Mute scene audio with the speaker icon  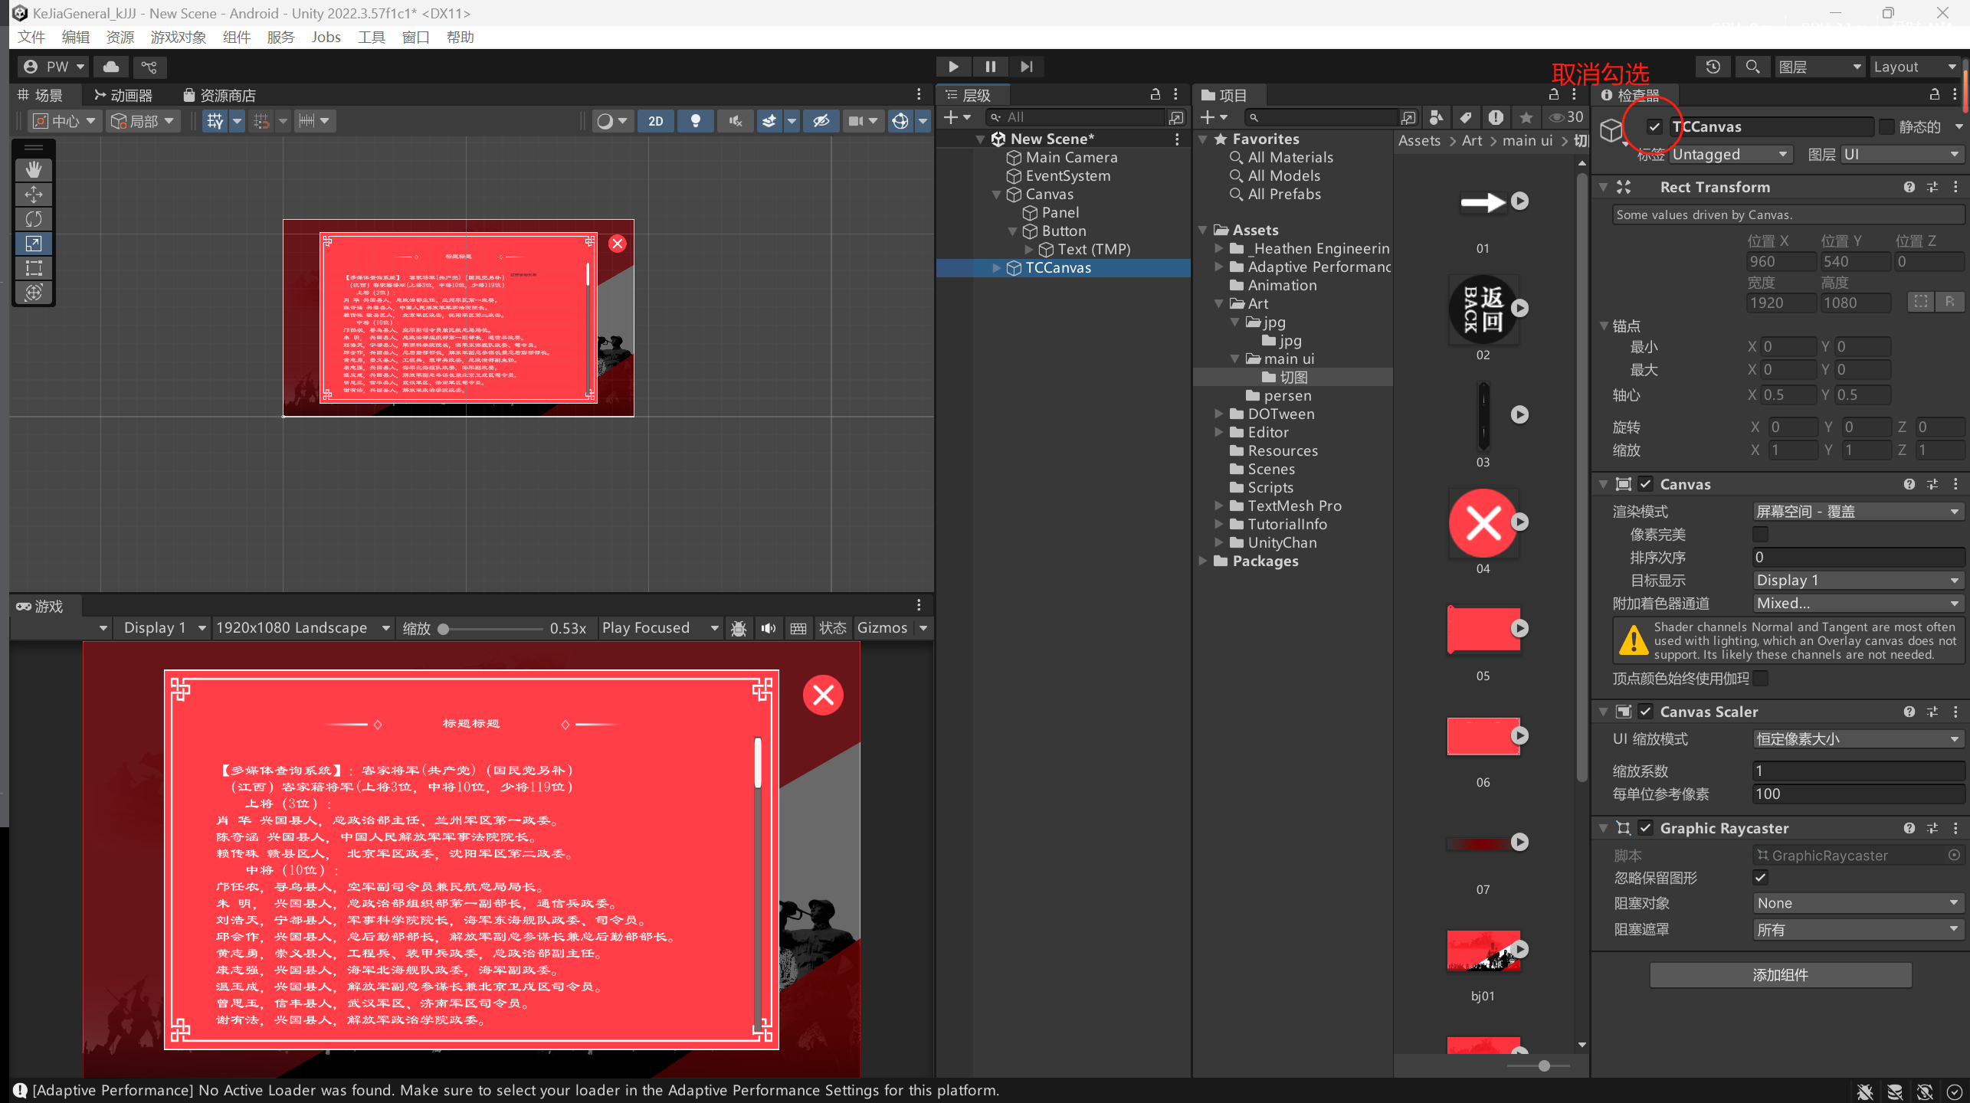(734, 120)
